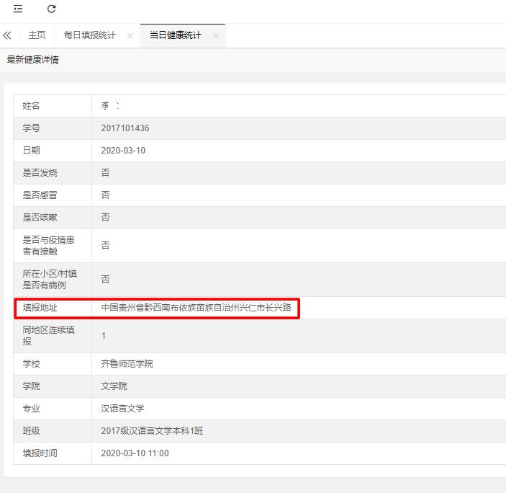Select the 文学院 college cell
The width and height of the screenshot is (506, 493).
tap(114, 386)
